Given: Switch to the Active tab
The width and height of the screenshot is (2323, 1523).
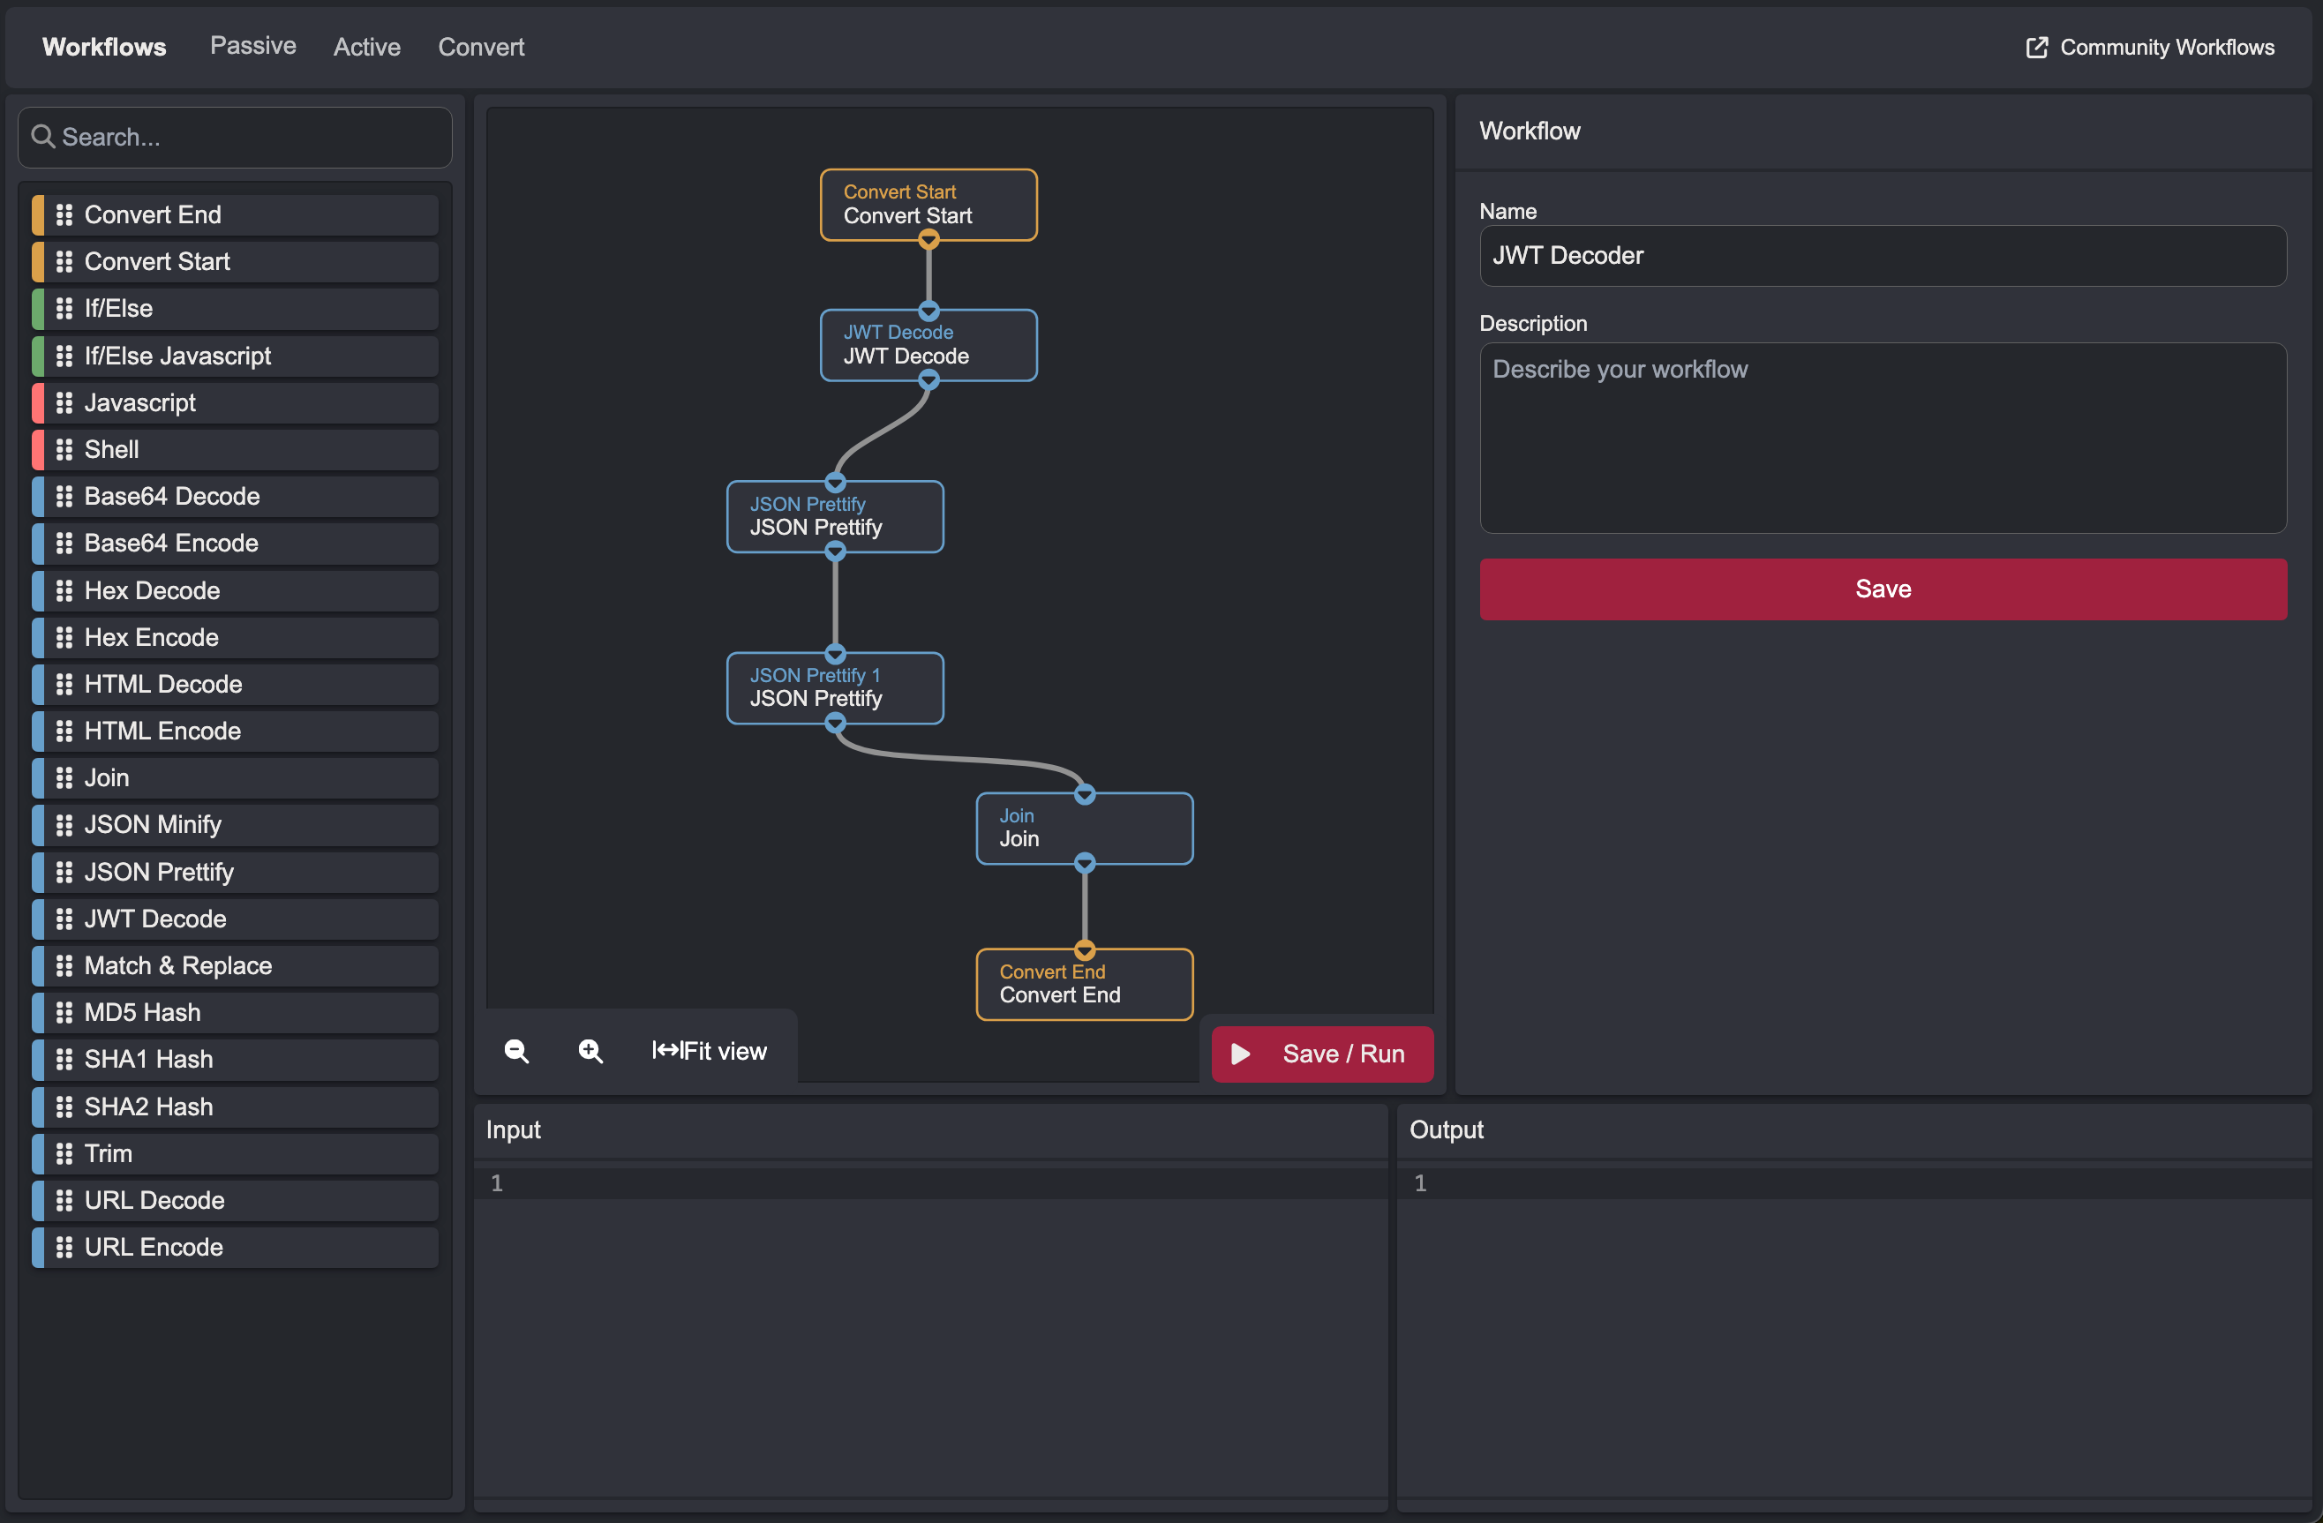Looking at the screenshot, I should coord(367,46).
